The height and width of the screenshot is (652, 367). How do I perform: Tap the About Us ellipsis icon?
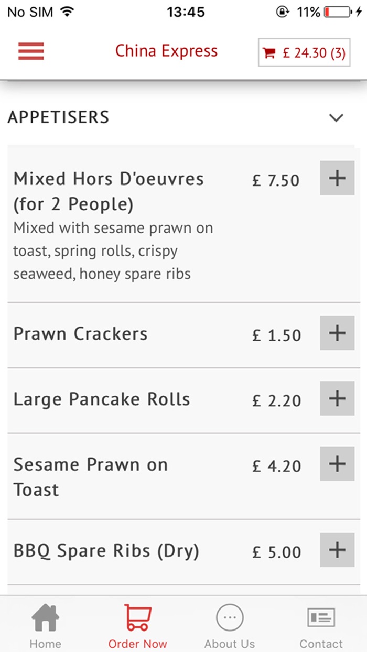pyautogui.click(x=229, y=617)
